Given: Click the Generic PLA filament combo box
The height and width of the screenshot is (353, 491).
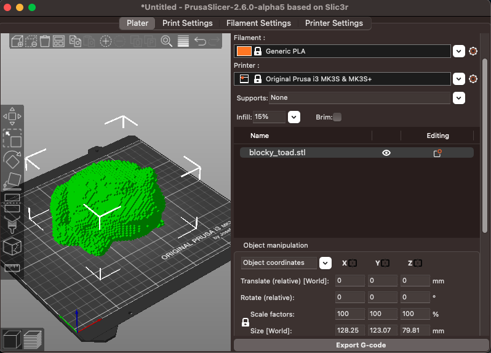Looking at the screenshot, I should point(342,51).
